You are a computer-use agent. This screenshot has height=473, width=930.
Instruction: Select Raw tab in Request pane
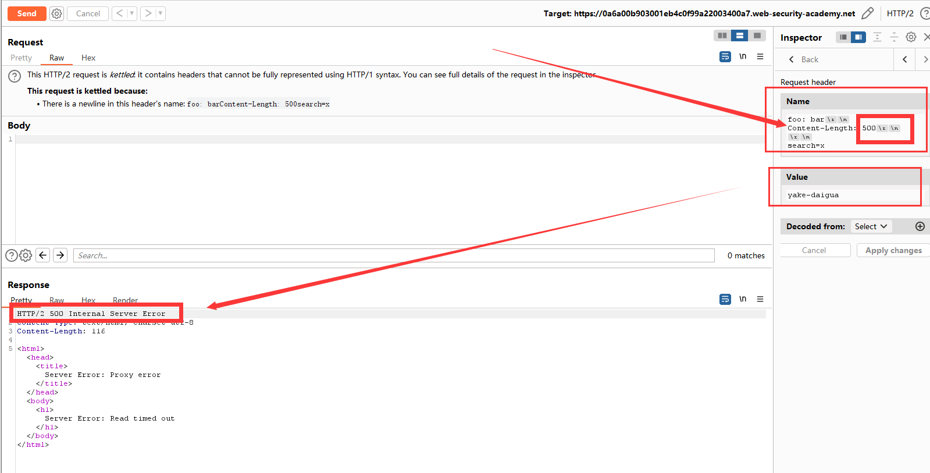[x=56, y=58]
